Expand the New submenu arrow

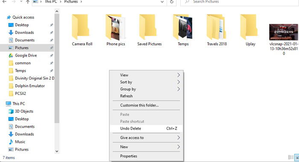[179, 147]
